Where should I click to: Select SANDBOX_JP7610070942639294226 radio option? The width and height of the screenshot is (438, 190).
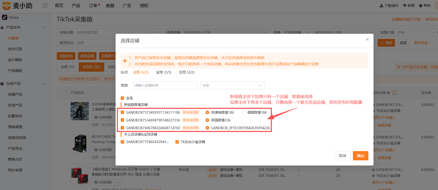point(207,128)
